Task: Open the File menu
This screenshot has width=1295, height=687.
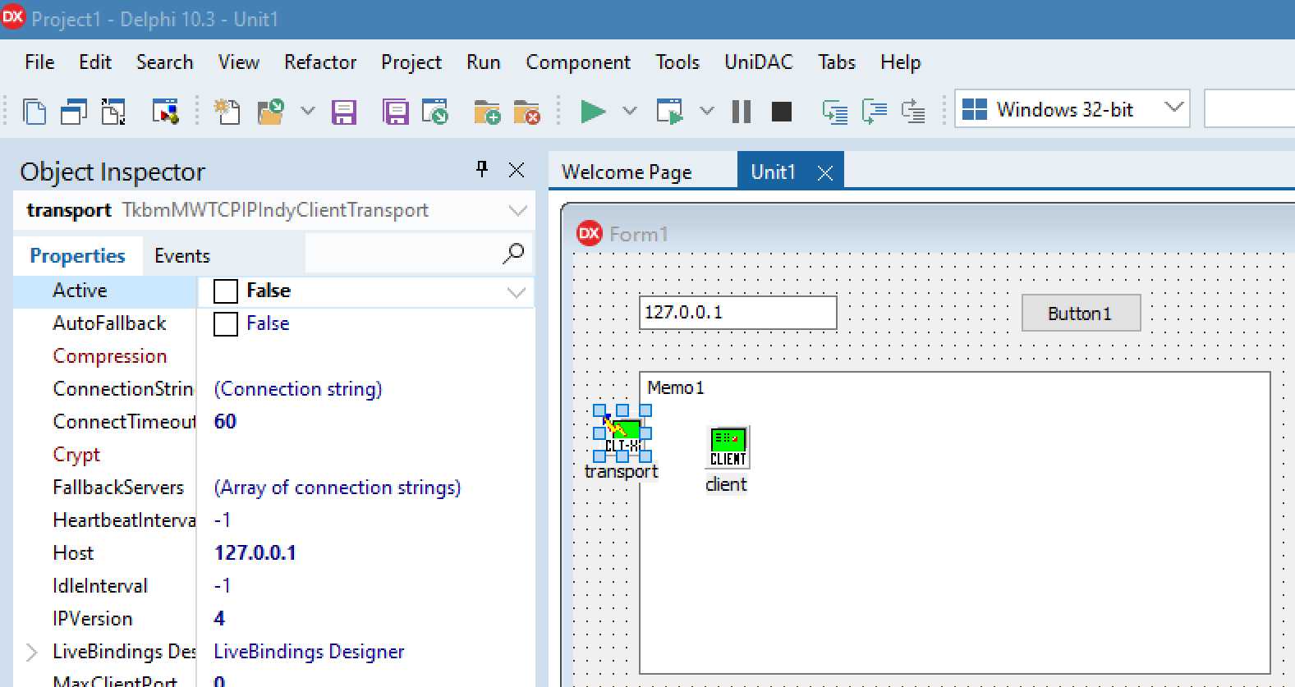Action: (x=39, y=62)
